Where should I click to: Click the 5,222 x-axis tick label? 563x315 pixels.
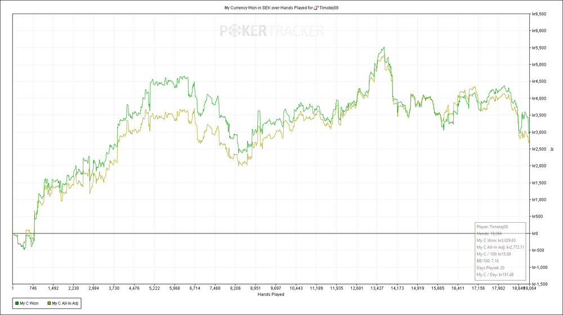pos(154,288)
